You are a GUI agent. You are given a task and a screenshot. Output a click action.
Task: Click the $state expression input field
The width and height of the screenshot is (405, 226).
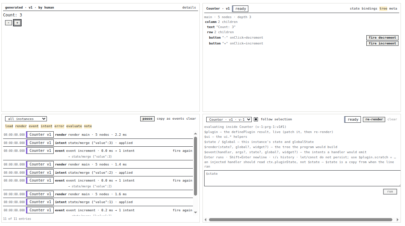pyautogui.click(x=302, y=178)
